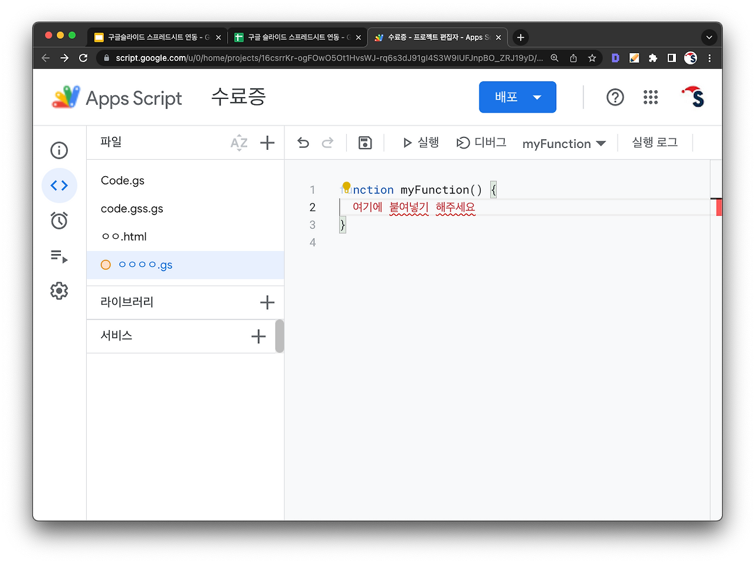
Task: Click the 파일 files header label
Action: (111, 142)
